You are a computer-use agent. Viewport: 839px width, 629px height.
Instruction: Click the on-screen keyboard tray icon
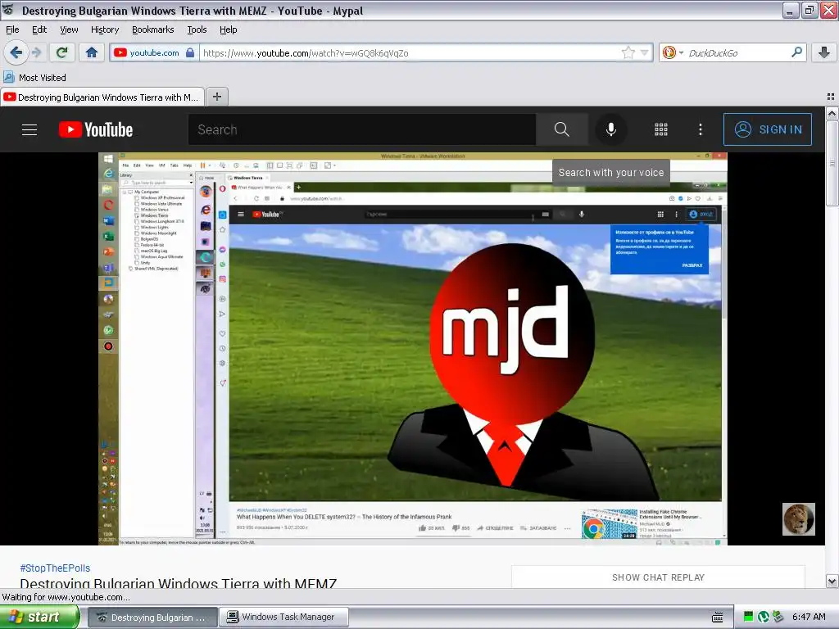[718, 618]
